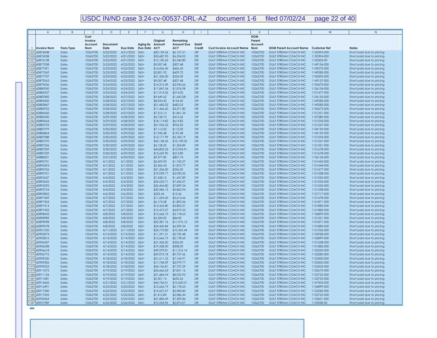The width and height of the screenshot is (437, 338).
Task: Click original amount $225.44
Action: [x=159, y=194]
